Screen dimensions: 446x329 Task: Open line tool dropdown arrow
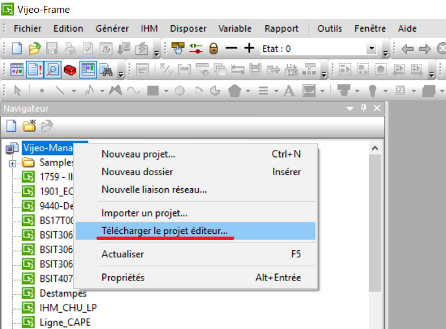(74, 91)
